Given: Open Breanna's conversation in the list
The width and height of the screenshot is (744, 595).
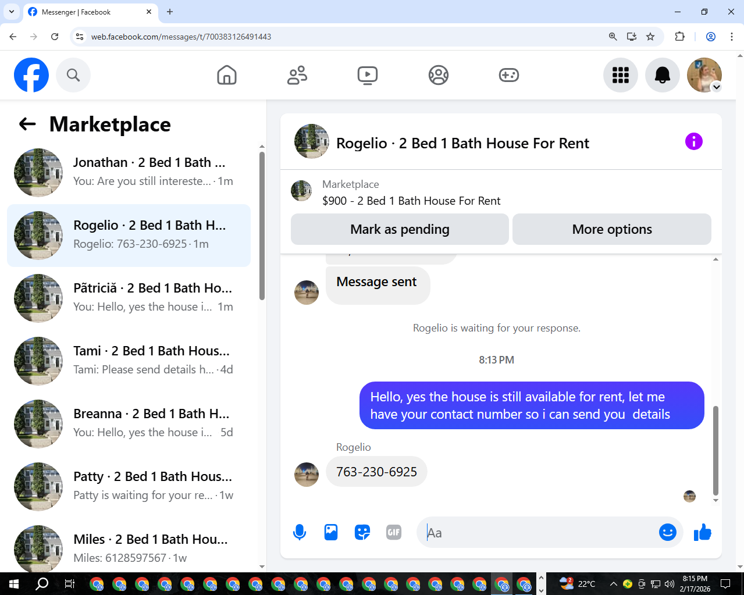Looking at the screenshot, I should (x=129, y=424).
